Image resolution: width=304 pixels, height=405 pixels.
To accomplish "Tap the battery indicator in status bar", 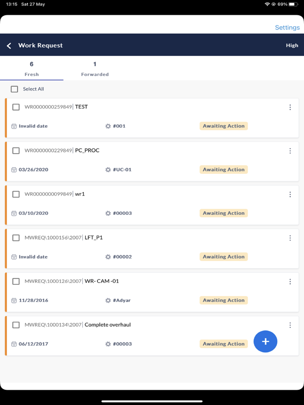I will pos(294,4).
